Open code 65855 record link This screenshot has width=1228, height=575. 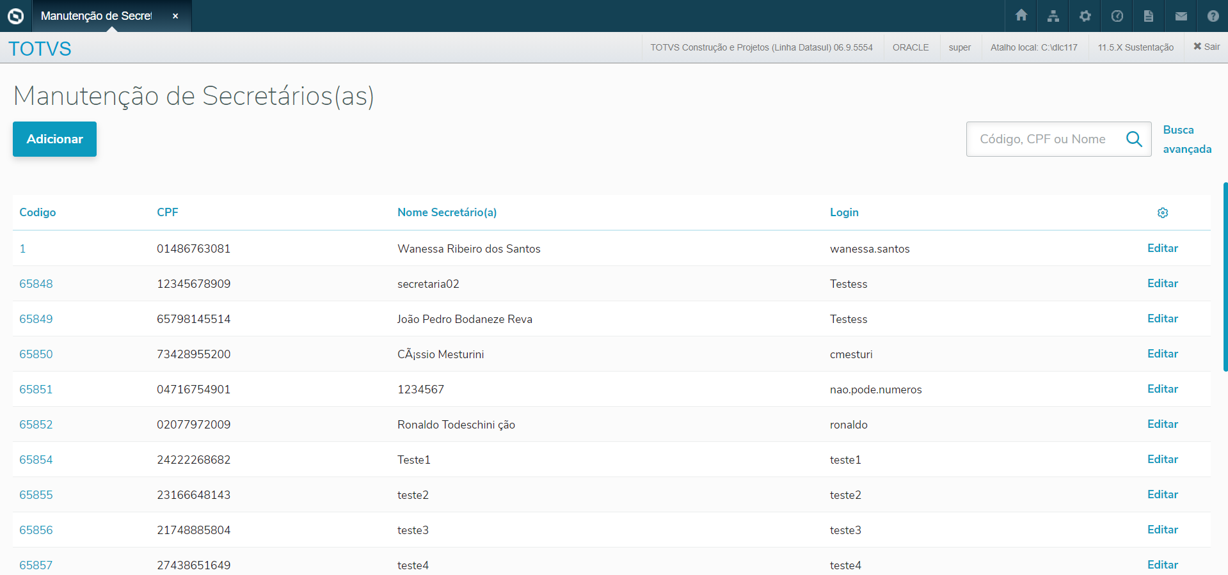(x=36, y=495)
